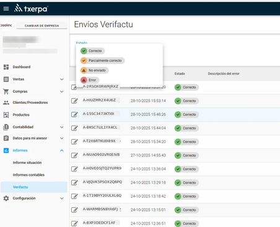Viewport: 280px width, 227px height.
Task: Collapse the Informes section chevron
Action: [x=62, y=150]
